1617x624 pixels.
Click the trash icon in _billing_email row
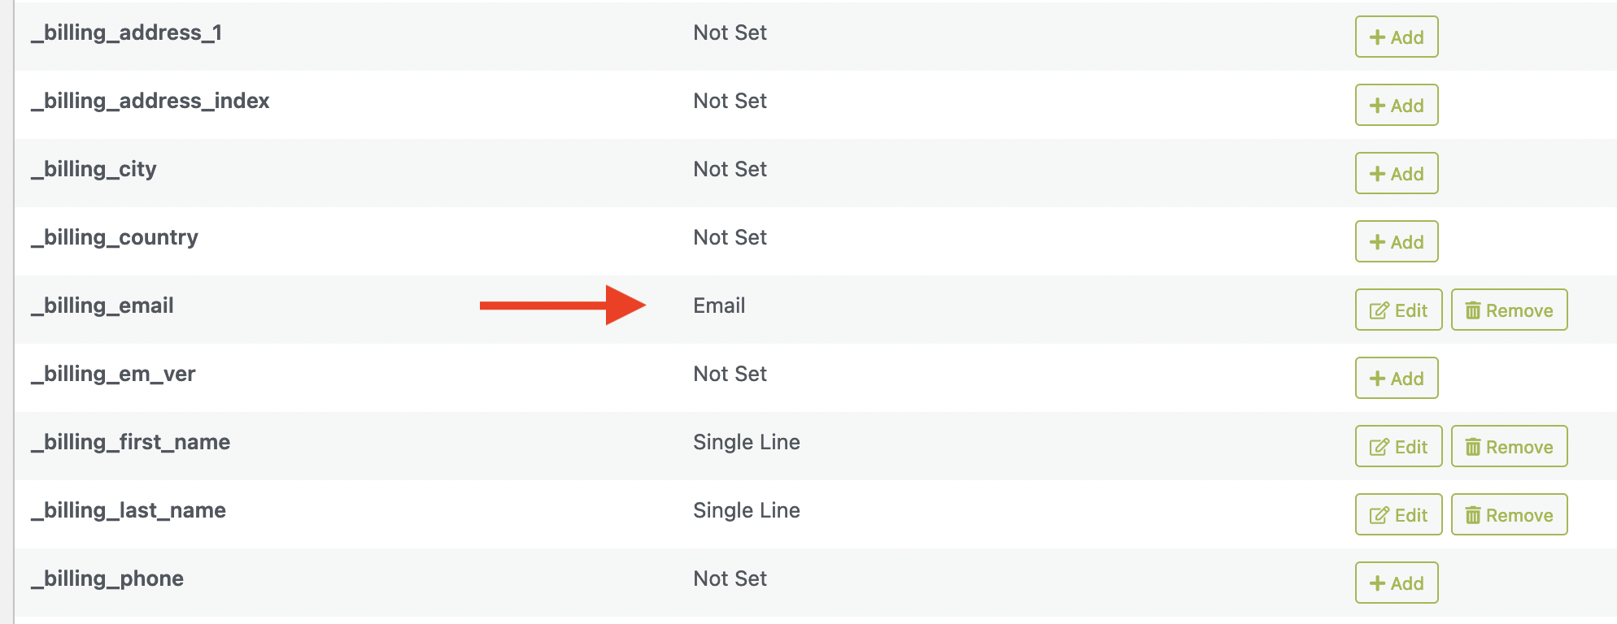click(x=1473, y=310)
